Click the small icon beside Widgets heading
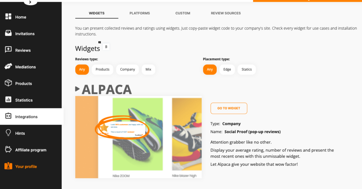This screenshot has height=189, width=362. [106, 47]
